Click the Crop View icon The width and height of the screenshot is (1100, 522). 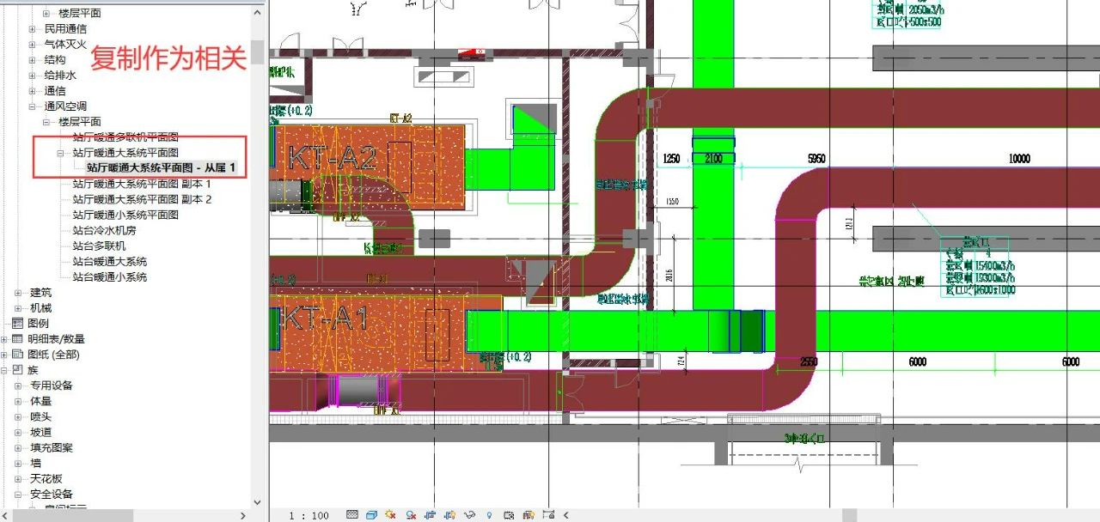pyautogui.click(x=430, y=515)
